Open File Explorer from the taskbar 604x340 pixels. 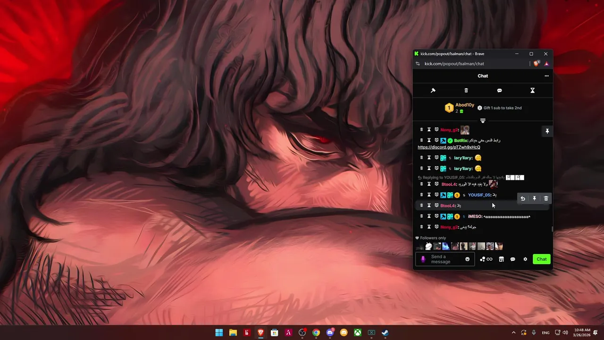[233, 333]
